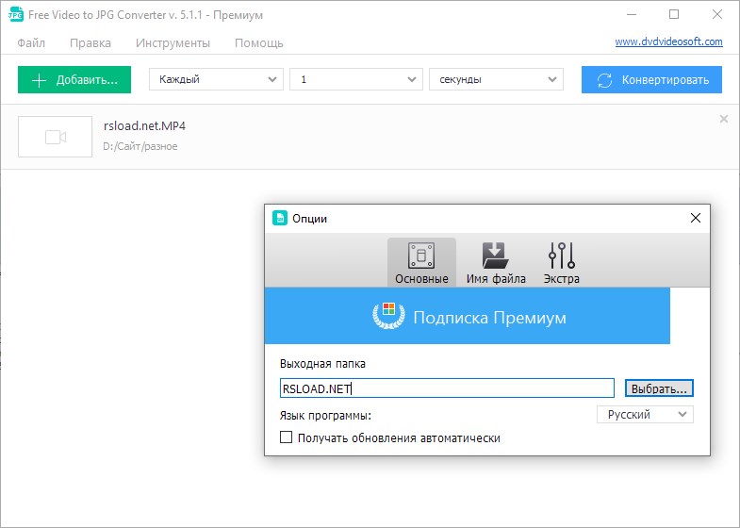This screenshot has width=740, height=528.
Task: Expand the Каждый dropdown
Action: [216, 80]
